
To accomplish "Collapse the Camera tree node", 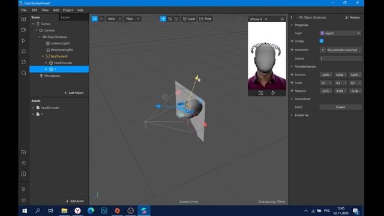I will (36, 31).
